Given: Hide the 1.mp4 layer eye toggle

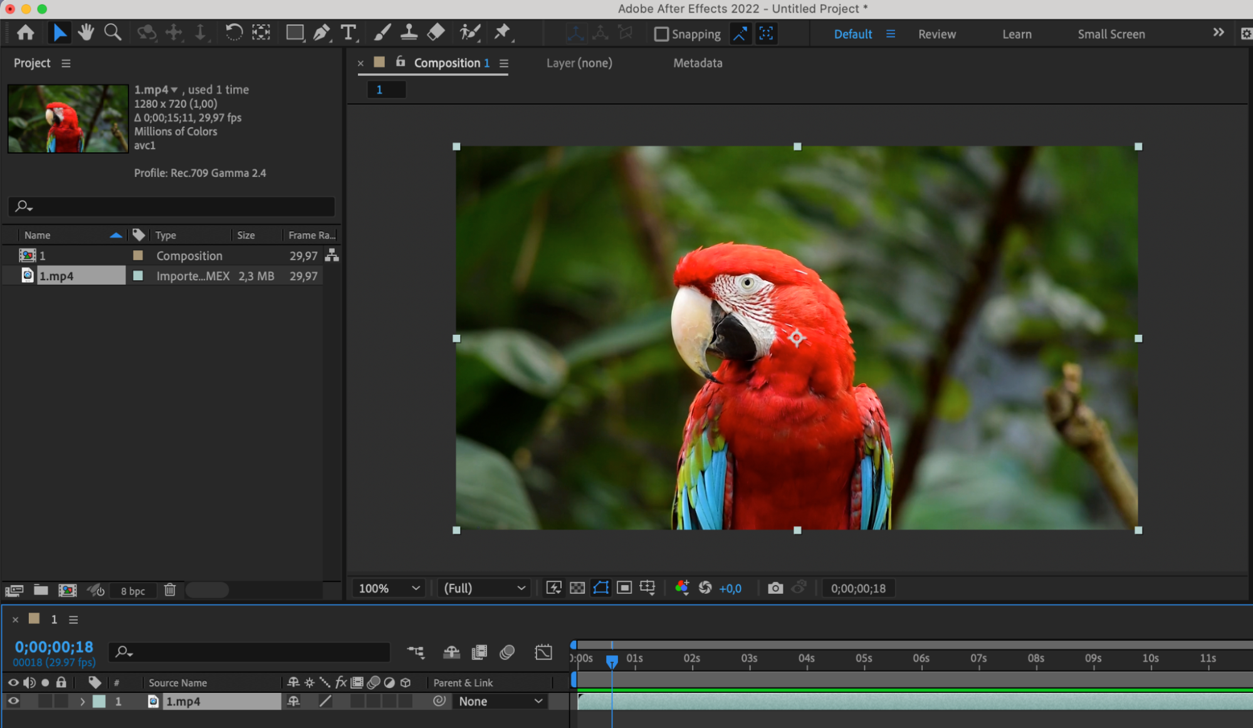Looking at the screenshot, I should [13, 701].
